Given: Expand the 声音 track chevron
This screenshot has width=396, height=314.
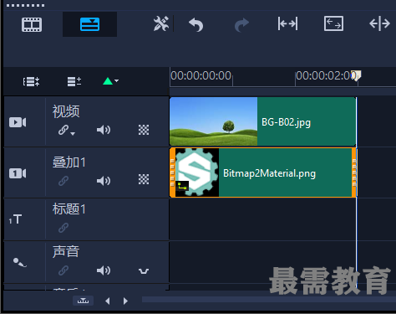Looking at the screenshot, I should 144,271.
